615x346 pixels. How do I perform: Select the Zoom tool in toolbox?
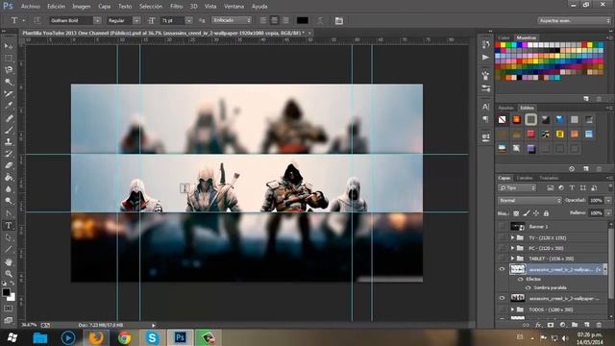(9, 273)
